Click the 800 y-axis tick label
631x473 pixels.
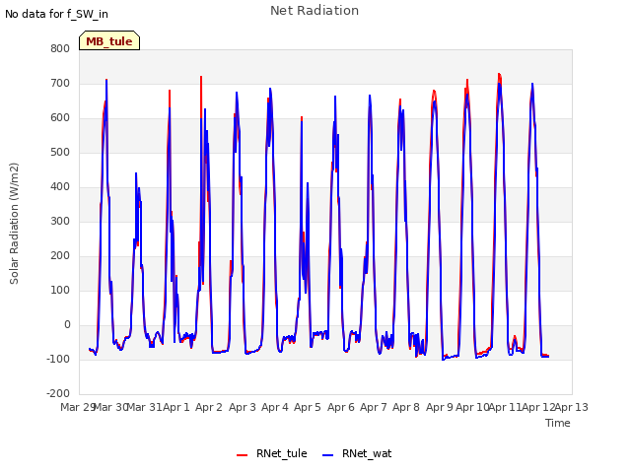(x=60, y=48)
